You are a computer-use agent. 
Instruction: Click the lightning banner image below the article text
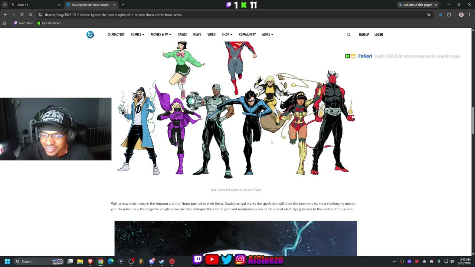236,238
